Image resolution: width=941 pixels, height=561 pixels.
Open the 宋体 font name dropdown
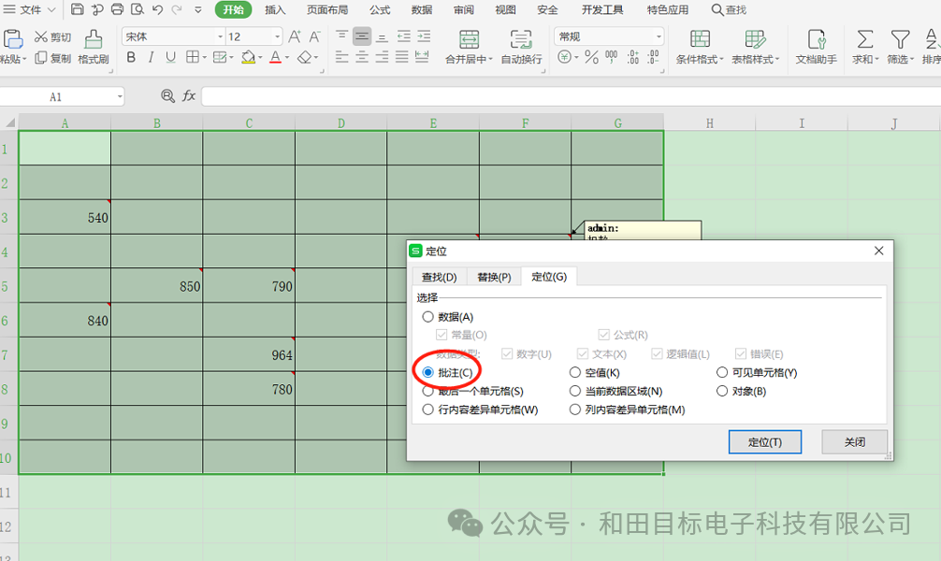click(x=220, y=36)
